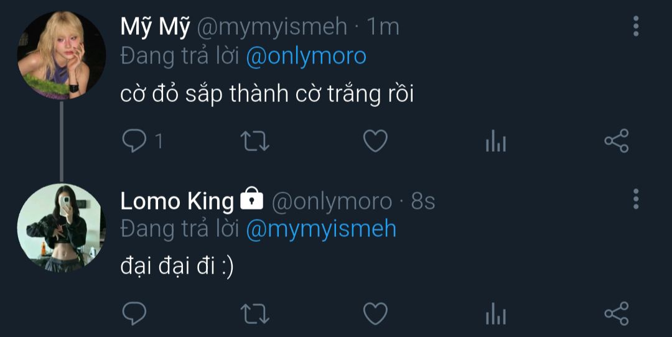672x337 pixels.
Task: Reply to Mỹ Mỹ's tweet
Action: click(133, 142)
